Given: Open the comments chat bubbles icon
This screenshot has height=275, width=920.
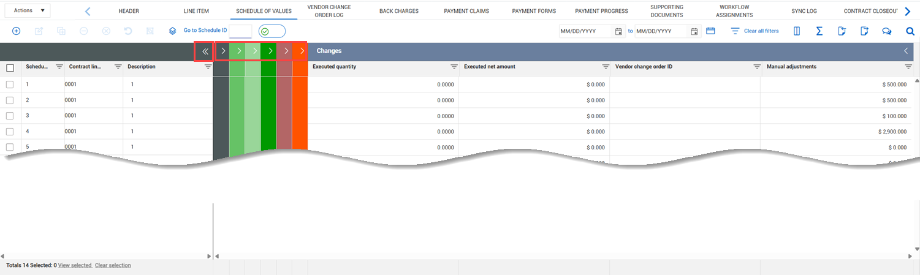Looking at the screenshot, I should pyautogui.click(x=886, y=31).
